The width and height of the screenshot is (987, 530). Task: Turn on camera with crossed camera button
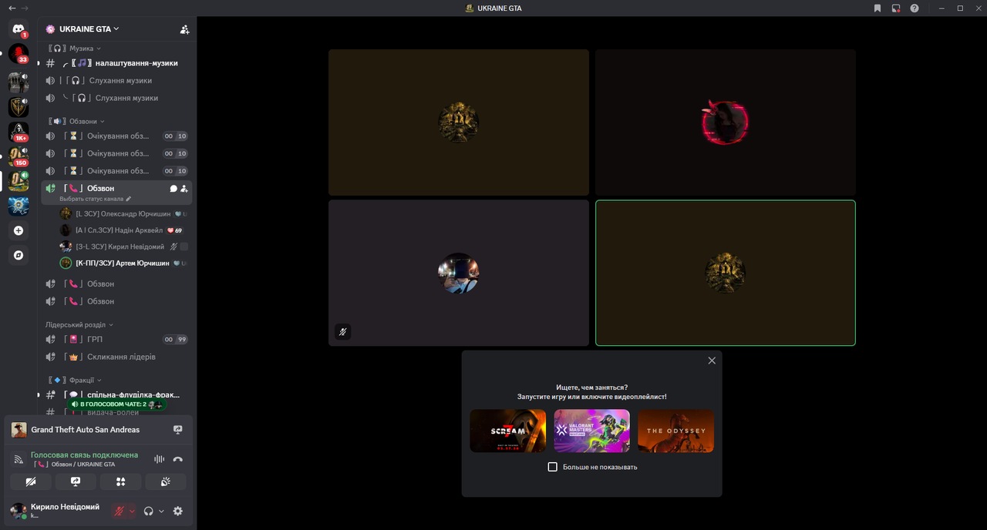[x=31, y=481]
